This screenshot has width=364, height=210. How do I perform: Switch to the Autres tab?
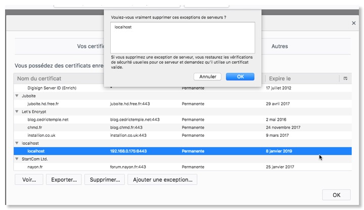click(280, 46)
